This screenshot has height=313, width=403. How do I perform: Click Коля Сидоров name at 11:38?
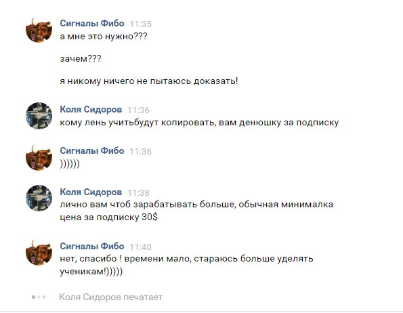[91, 192]
